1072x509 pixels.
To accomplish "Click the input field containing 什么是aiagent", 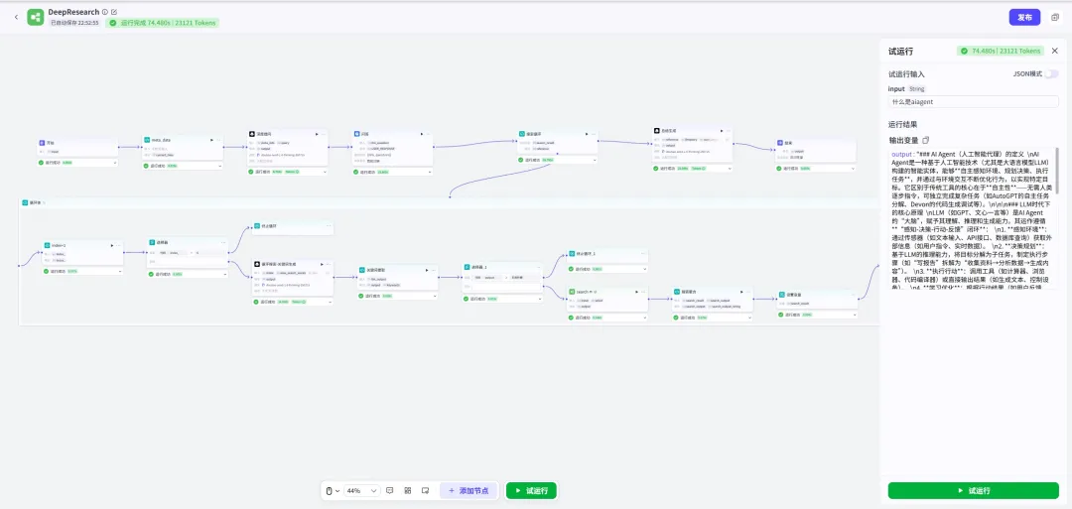I will coord(973,101).
